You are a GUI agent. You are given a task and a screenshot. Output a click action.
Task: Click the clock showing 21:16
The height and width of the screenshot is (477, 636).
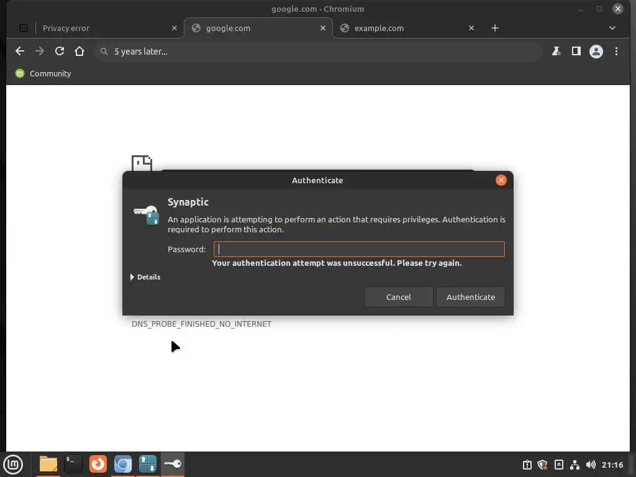tap(612, 465)
